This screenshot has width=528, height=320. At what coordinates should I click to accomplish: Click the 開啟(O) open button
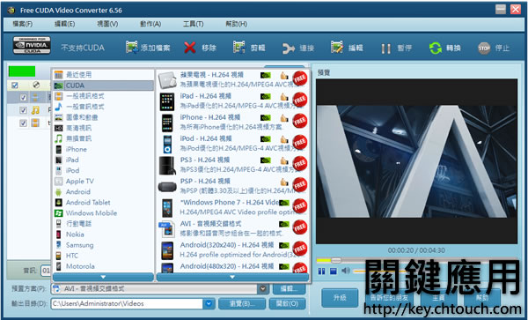coord(287,303)
